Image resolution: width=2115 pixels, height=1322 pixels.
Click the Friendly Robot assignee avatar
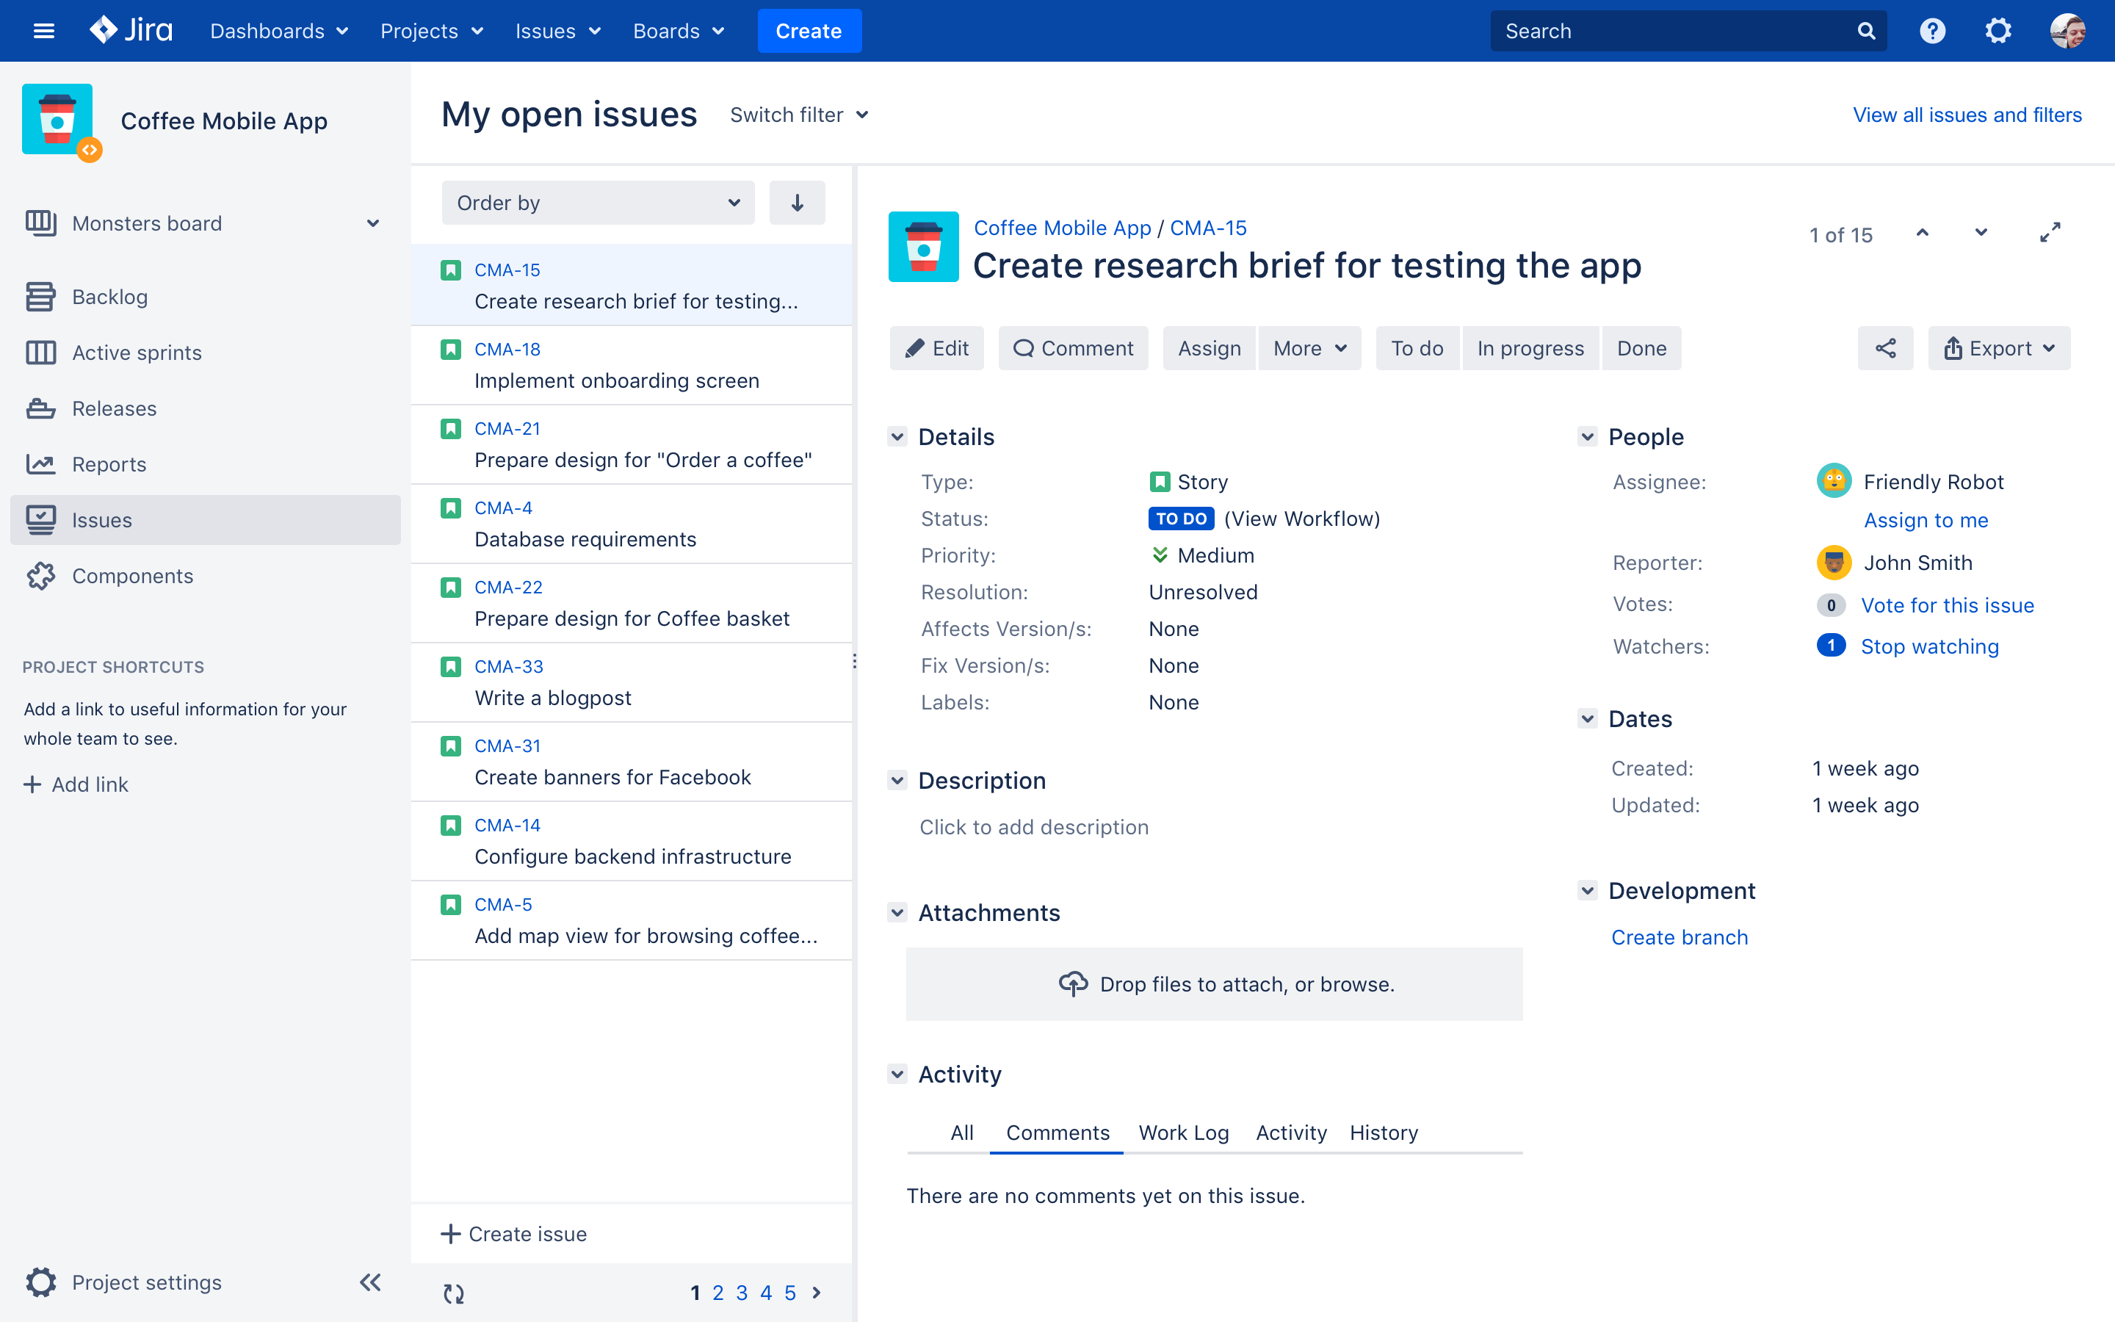(x=1834, y=481)
